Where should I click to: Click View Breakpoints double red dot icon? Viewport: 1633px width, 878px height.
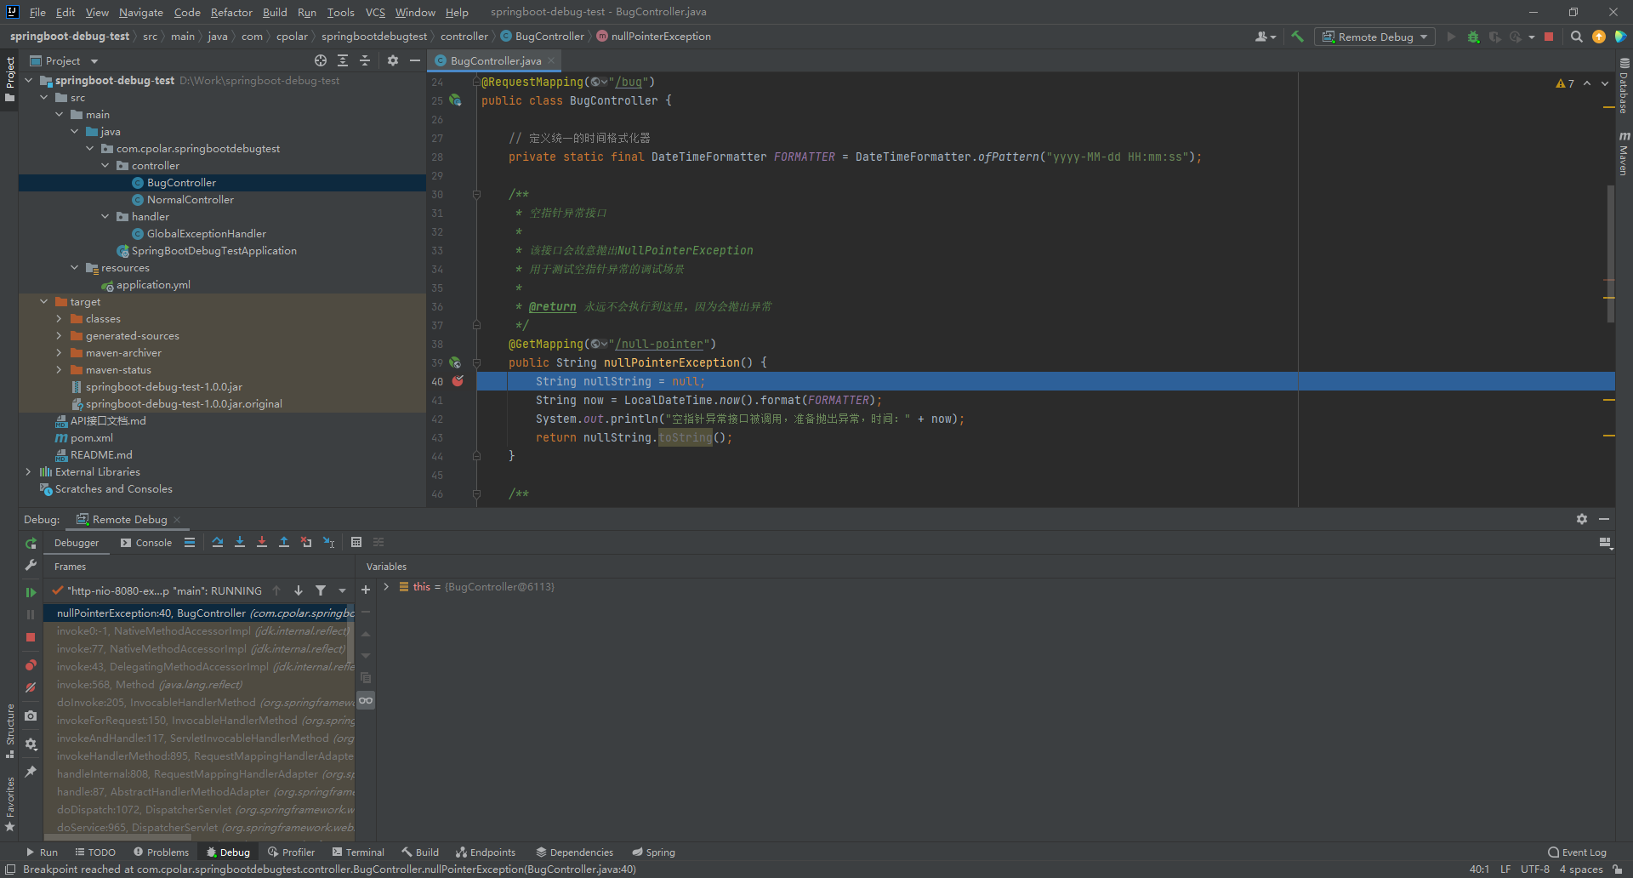point(31,665)
